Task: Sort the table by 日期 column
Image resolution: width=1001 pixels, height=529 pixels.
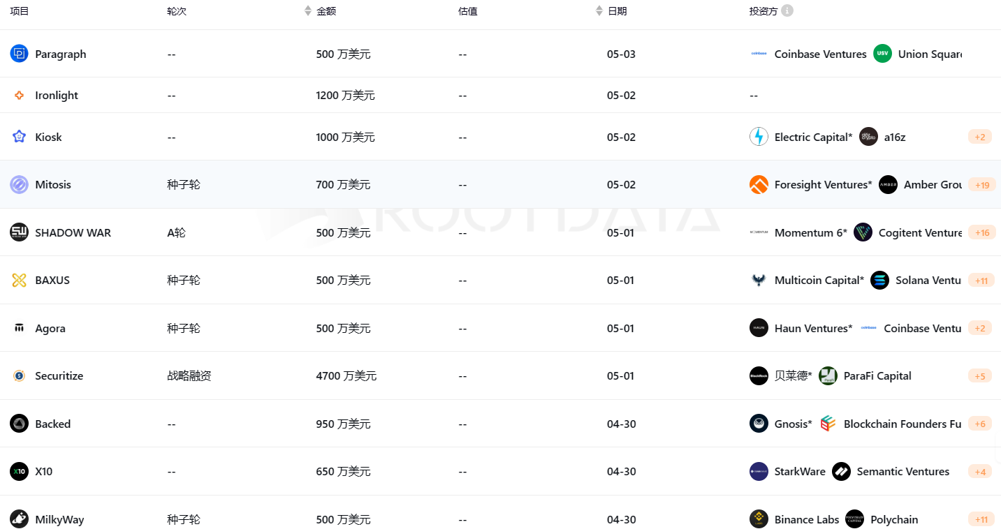Action: (x=599, y=11)
